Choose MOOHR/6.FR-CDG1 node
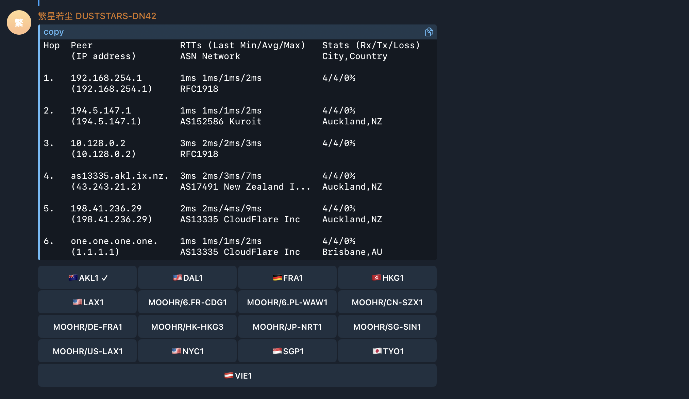Viewport: 689px width, 399px height. pyautogui.click(x=187, y=302)
